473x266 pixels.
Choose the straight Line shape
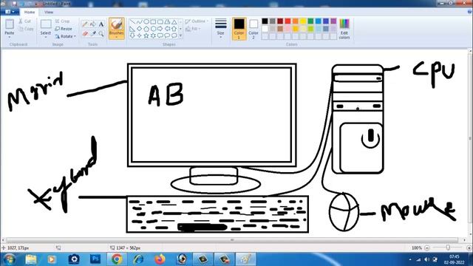click(132, 21)
